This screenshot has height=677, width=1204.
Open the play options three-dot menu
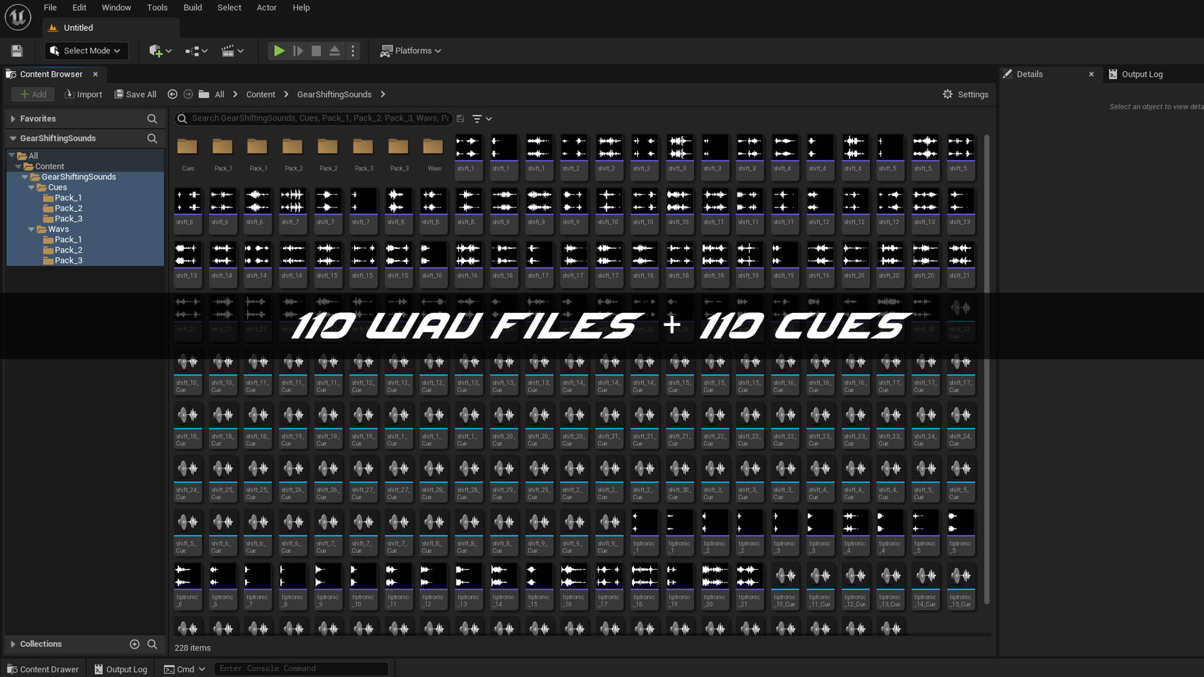[353, 51]
